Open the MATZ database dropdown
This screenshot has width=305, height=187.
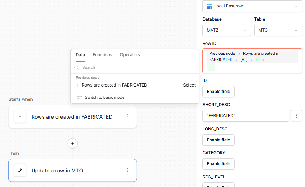(x=226, y=30)
